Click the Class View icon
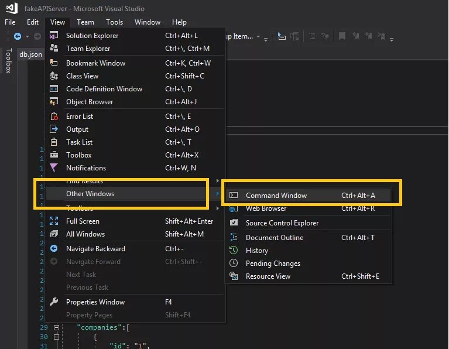The width and height of the screenshot is (449, 349). click(54, 76)
